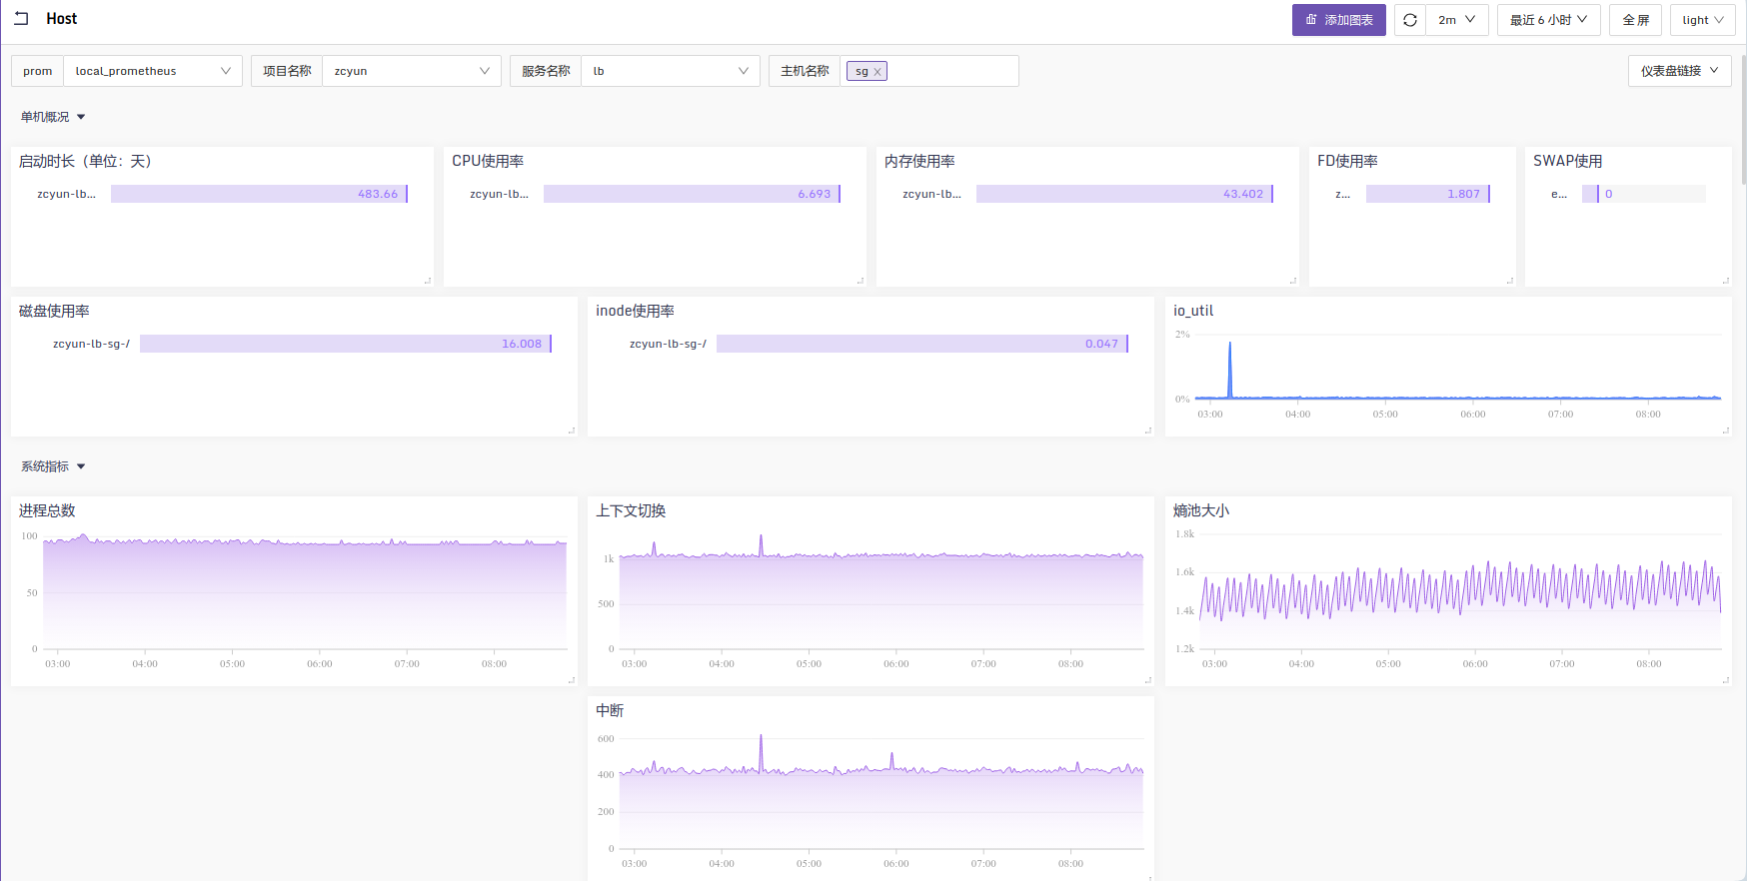The image size is (1747, 881).
Task: Open the 项目名称 zcyun dropdown
Action: [411, 71]
